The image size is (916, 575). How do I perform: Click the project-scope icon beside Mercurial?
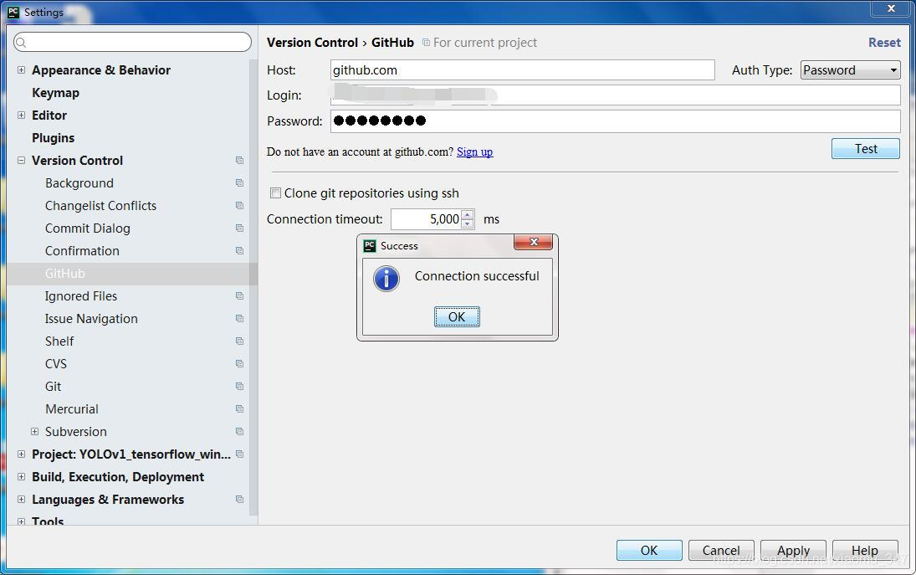[x=239, y=408]
